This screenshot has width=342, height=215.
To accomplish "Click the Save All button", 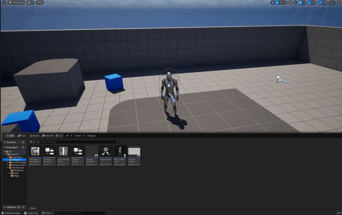I will coord(47,136).
